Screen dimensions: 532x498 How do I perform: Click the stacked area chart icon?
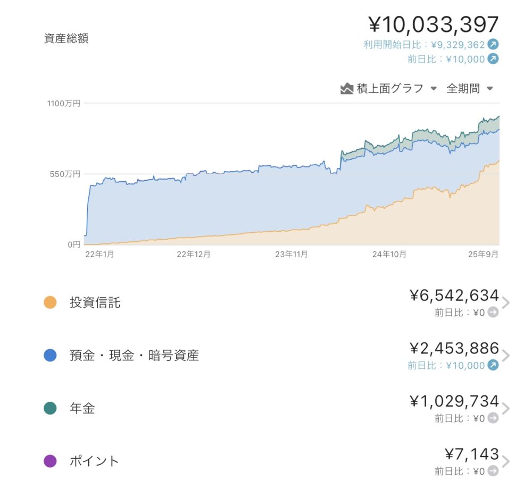tap(347, 89)
